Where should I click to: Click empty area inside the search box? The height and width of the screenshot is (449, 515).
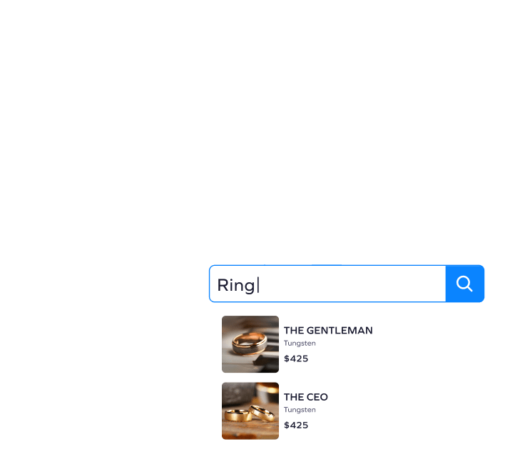352,284
